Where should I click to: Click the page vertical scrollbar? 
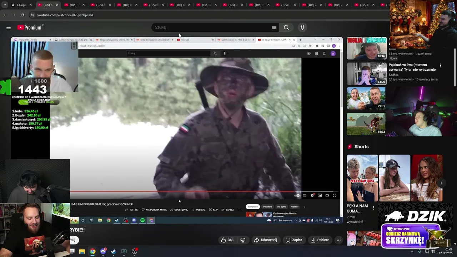tap(455, 68)
